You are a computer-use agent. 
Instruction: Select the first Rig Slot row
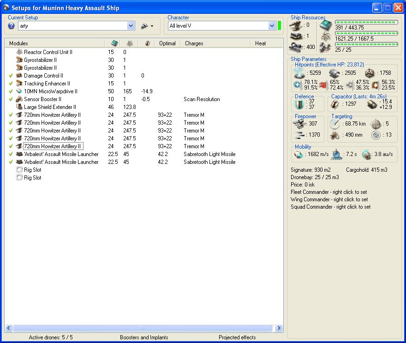tap(143, 170)
